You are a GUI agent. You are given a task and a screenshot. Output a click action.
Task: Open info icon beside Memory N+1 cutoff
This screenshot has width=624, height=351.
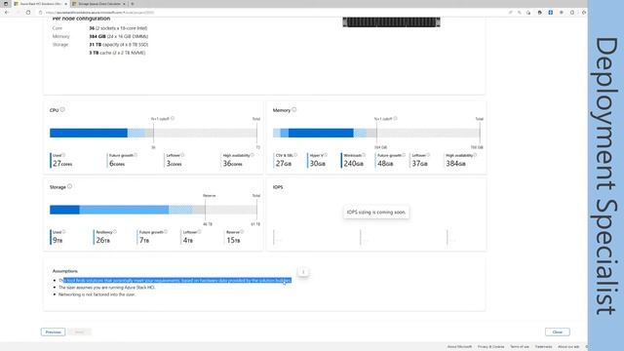(395, 118)
